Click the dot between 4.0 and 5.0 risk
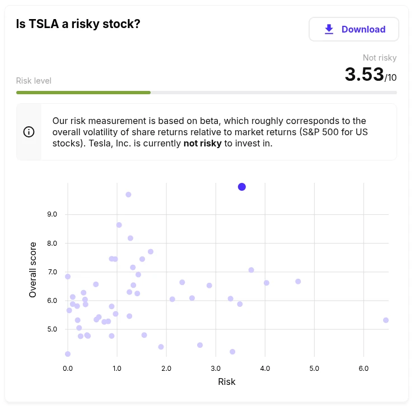 [x=298, y=282]
